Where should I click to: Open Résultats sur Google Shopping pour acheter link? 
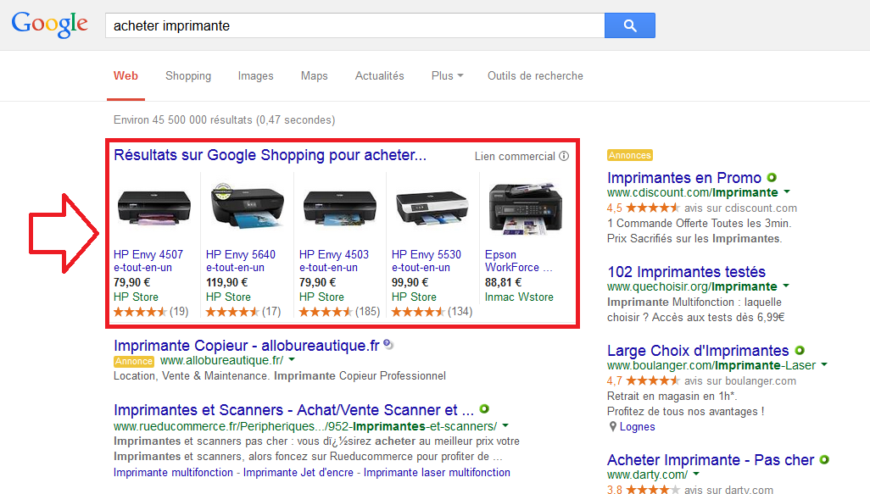point(270,155)
